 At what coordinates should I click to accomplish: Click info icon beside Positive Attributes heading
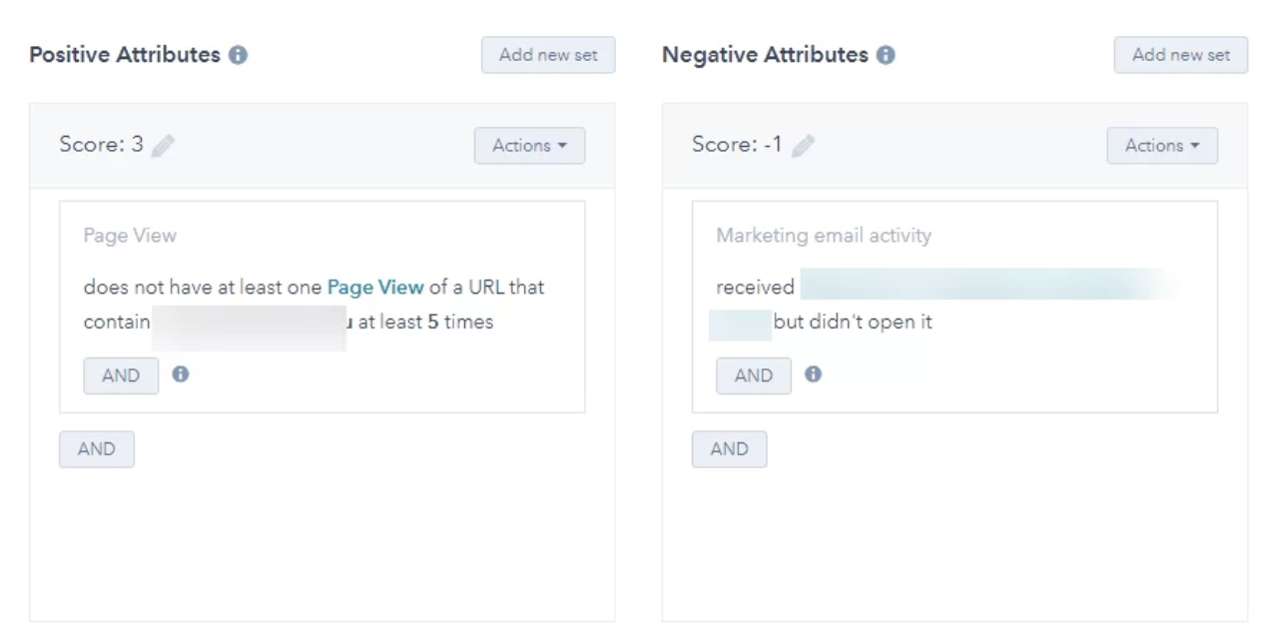(x=238, y=56)
